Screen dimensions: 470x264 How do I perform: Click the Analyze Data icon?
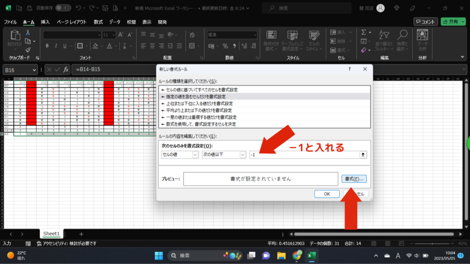pos(422,40)
